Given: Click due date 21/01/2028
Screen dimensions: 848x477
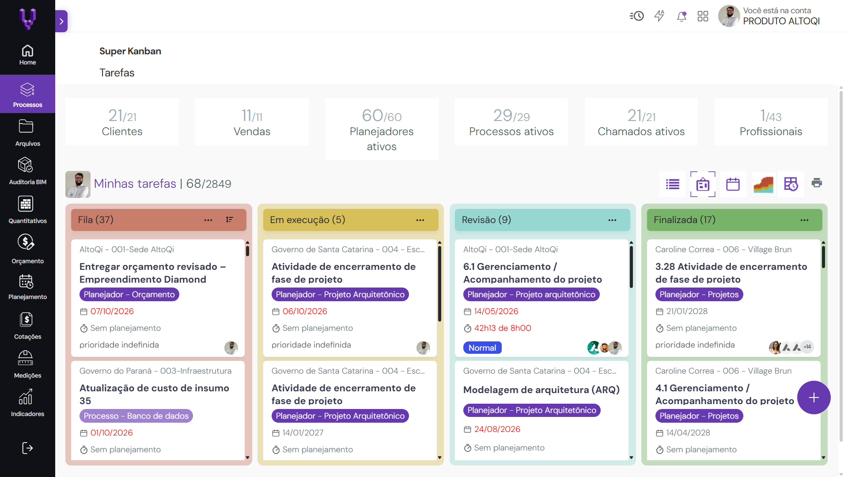Looking at the screenshot, I should [x=687, y=311].
